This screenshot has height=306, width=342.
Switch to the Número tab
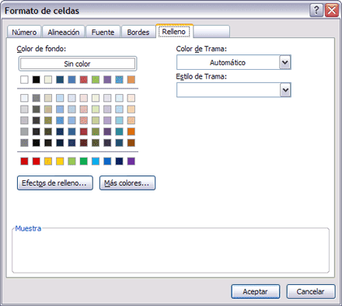tap(24, 32)
